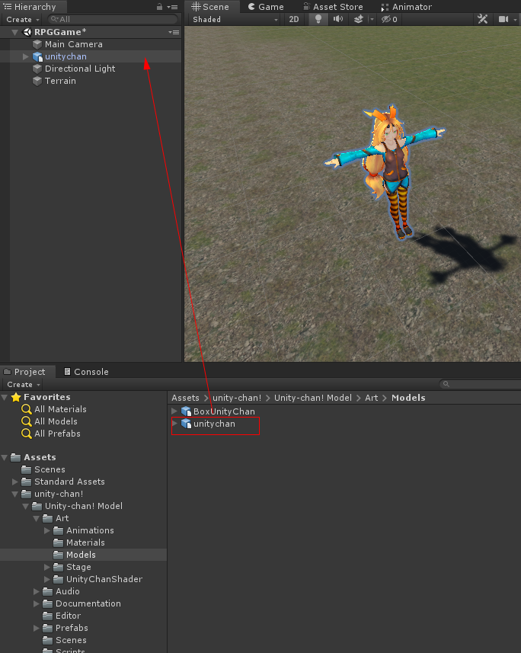521x653 pixels.
Task: Open the RPGGame scene options menu
Action: [x=174, y=32]
